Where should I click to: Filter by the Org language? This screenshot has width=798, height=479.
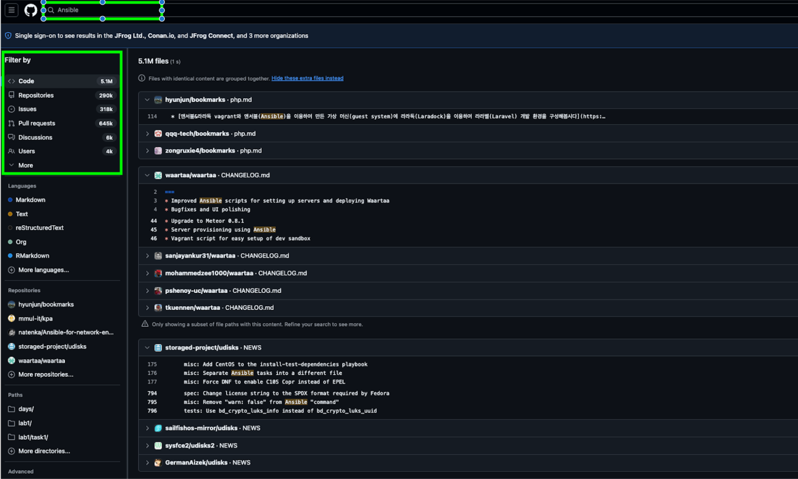[x=20, y=241]
